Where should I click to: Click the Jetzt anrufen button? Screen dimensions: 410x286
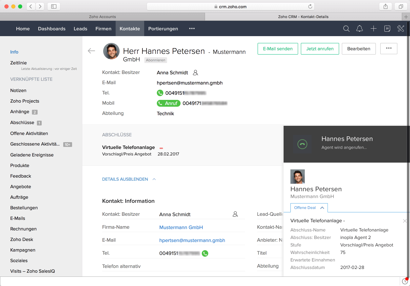[x=320, y=48]
